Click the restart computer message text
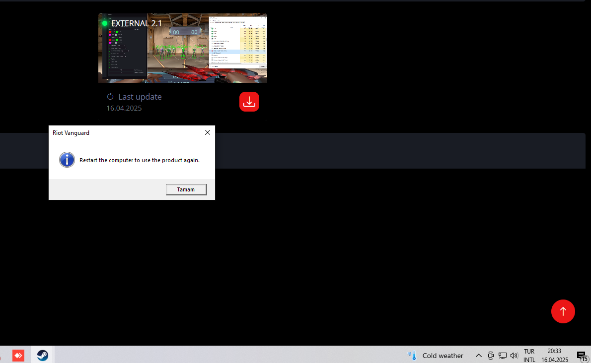This screenshot has width=591, height=363. [x=140, y=160]
